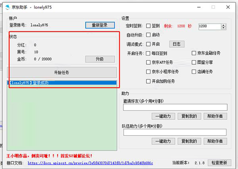Screen dimensions: 238x169
Task: Toggle the 调试模式 开启 checkbox
Action: (x=148, y=44)
